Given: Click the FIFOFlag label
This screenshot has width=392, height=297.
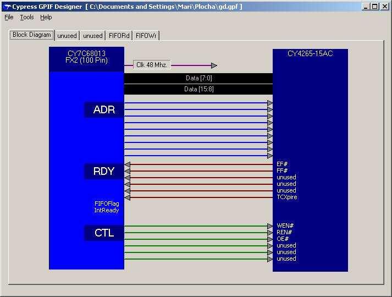Looking at the screenshot, I should pos(107,204).
